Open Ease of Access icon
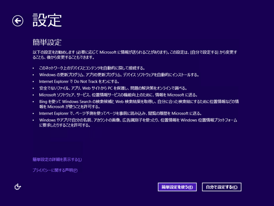The width and height of the screenshot is (274, 206). pos(18,187)
